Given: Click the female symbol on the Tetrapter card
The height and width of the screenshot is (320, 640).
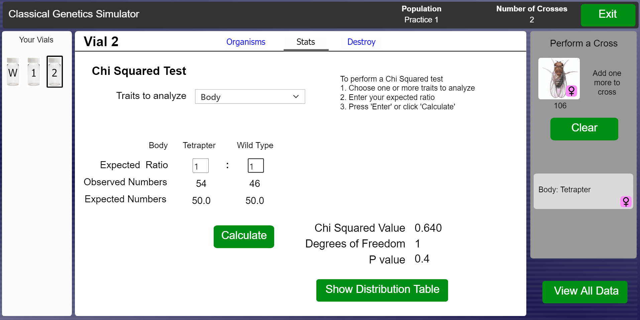Looking at the screenshot, I should point(626,202).
